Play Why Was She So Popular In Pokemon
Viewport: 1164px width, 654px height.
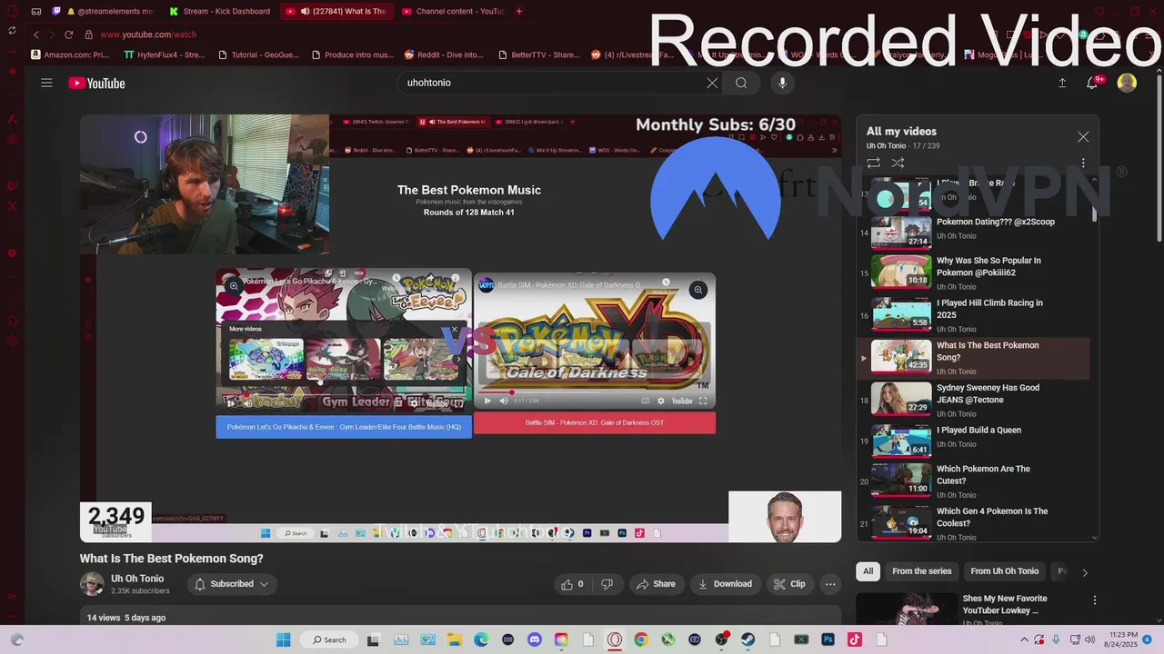tap(973, 272)
